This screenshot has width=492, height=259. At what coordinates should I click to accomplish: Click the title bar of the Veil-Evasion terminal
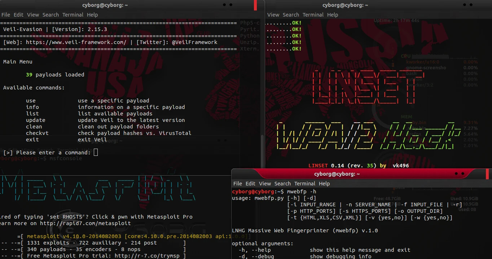tap(132, 5)
